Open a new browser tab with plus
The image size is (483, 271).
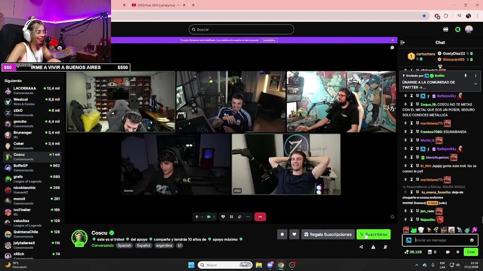point(193,5)
